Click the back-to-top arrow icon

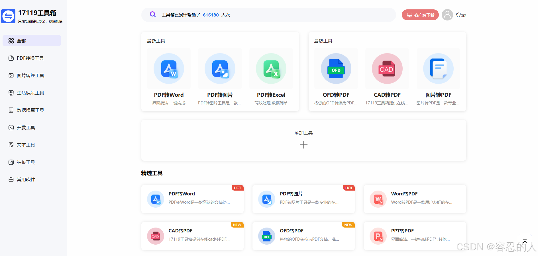coord(525,241)
